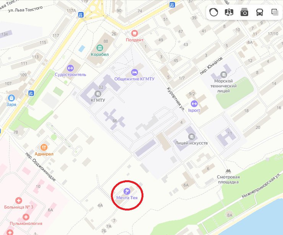Screen dimensions: 283x235
Task: Select the Корабел museum icon
Action: (x=100, y=48)
